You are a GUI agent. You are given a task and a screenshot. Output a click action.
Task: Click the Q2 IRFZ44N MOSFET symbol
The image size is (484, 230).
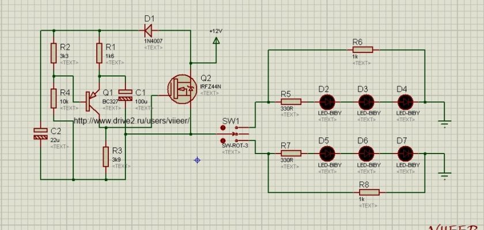(181, 89)
